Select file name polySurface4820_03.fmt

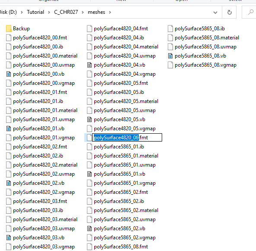coord(40,201)
